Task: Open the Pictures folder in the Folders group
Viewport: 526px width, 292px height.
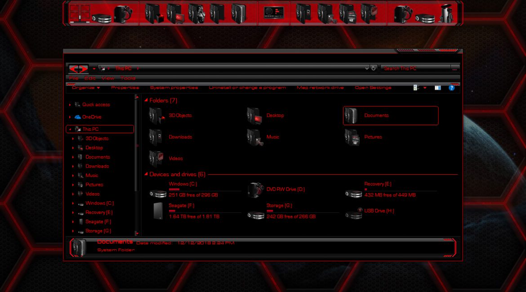Action: tap(363, 137)
